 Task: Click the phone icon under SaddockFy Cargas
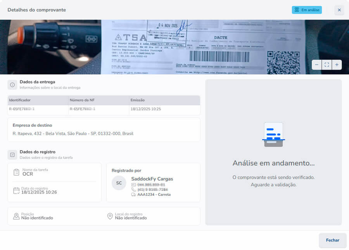(133, 190)
